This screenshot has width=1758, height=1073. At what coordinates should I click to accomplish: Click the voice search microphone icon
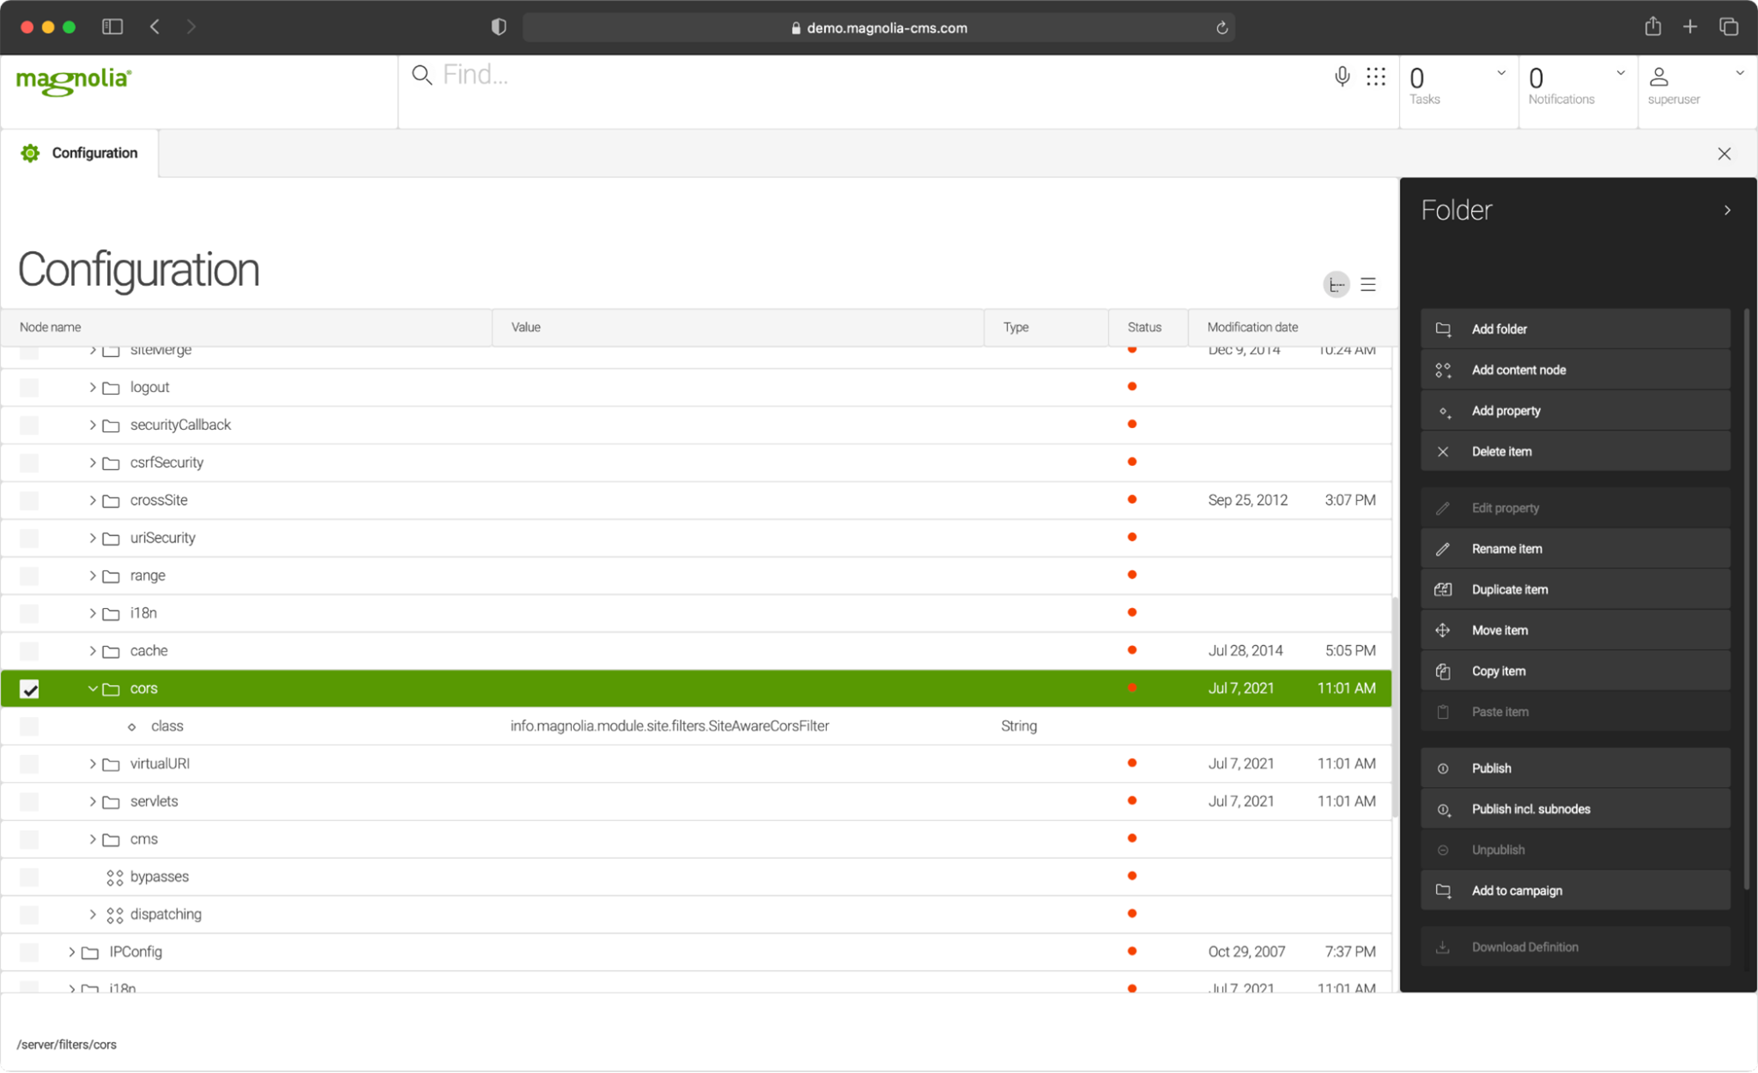(x=1342, y=77)
